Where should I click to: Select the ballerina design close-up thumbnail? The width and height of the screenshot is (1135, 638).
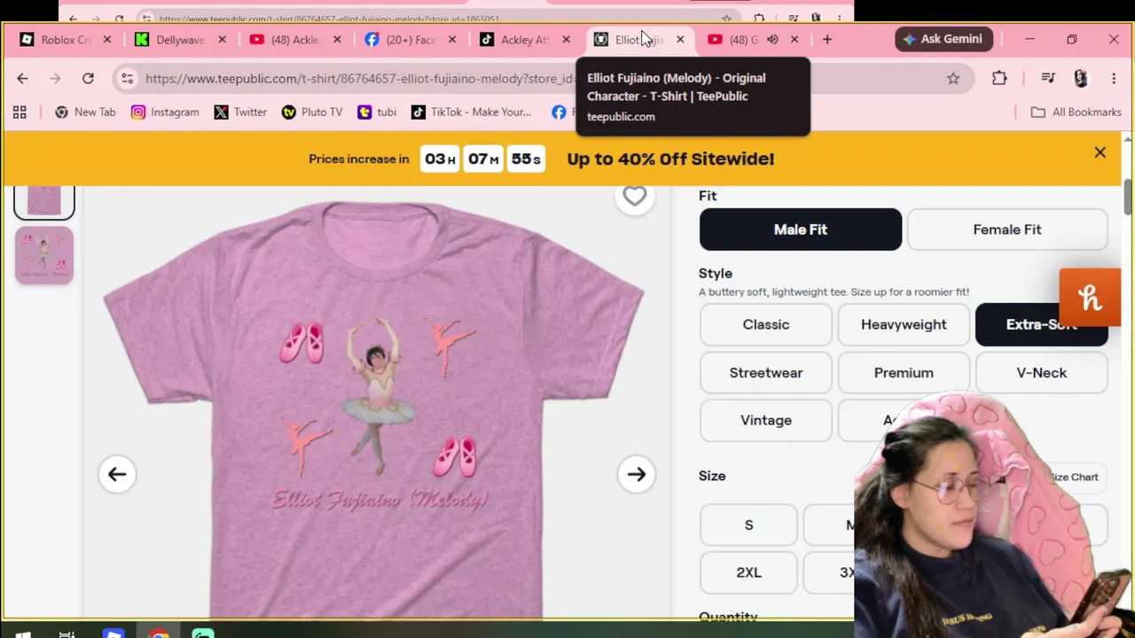pos(43,255)
